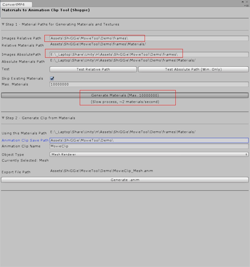Click the Materials to Animation Clip Tool title
250x267 pixels.
click(46, 10)
